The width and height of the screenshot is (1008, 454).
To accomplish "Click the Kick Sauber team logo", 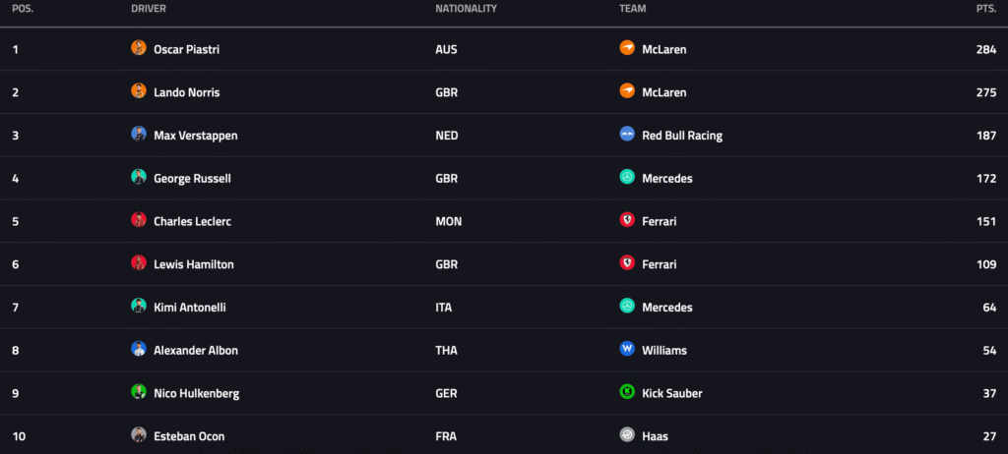I will point(627,393).
